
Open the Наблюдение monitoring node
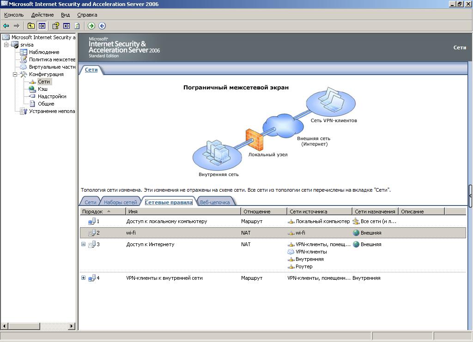pos(44,52)
